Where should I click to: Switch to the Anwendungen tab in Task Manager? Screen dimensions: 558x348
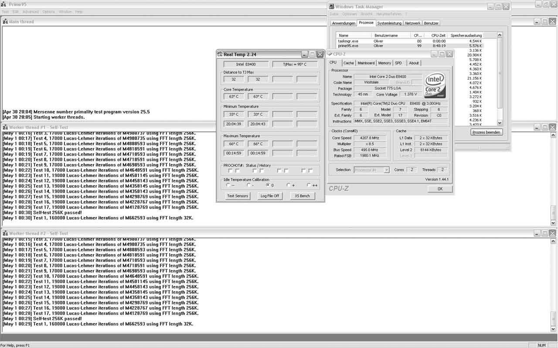click(344, 23)
